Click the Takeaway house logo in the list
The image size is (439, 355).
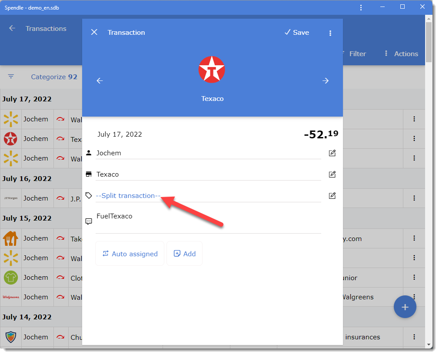(10, 238)
